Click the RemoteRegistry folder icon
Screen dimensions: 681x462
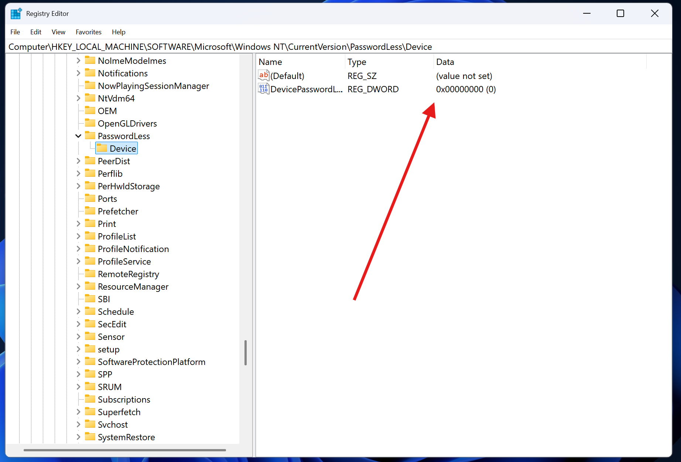tap(90, 274)
